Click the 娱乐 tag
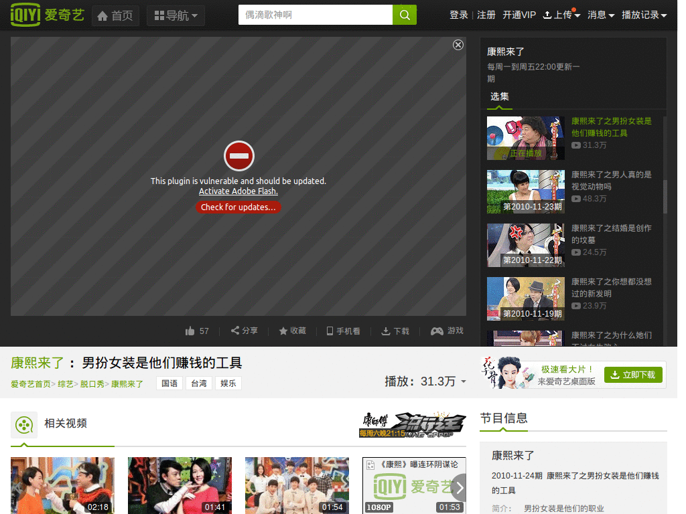This screenshot has height=514, width=686. 228,383
